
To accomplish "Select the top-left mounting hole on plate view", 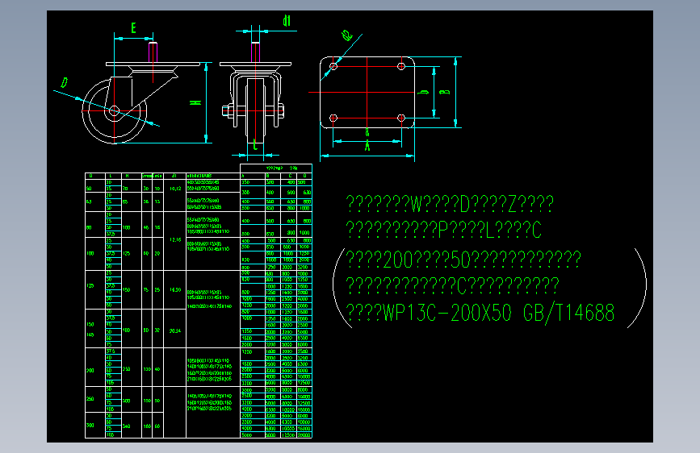I will pyautogui.click(x=333, y=66).
